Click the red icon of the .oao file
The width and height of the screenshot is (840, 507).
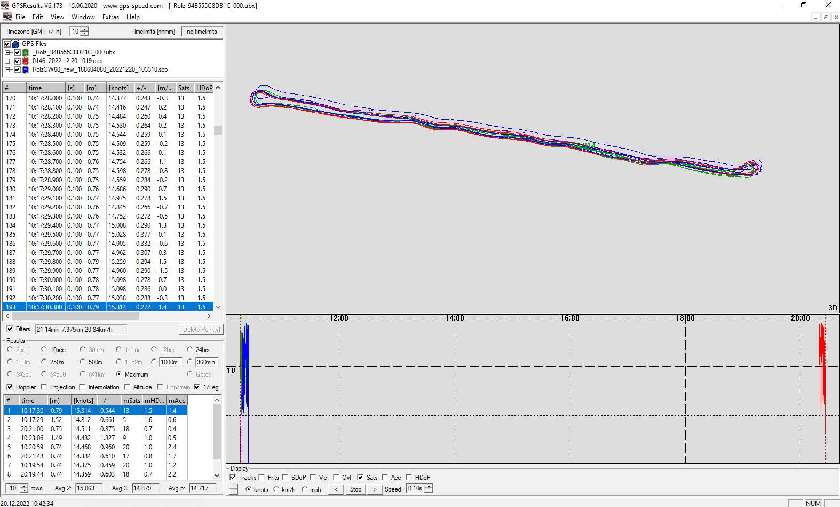(26, 61)
